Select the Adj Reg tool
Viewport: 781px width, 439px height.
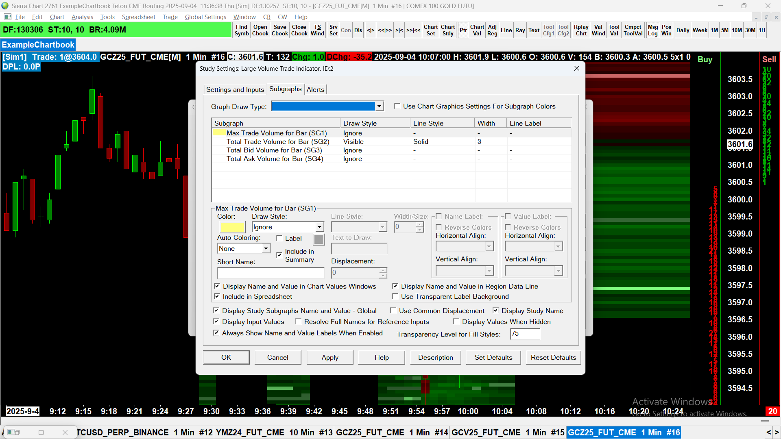pos(492,30)
